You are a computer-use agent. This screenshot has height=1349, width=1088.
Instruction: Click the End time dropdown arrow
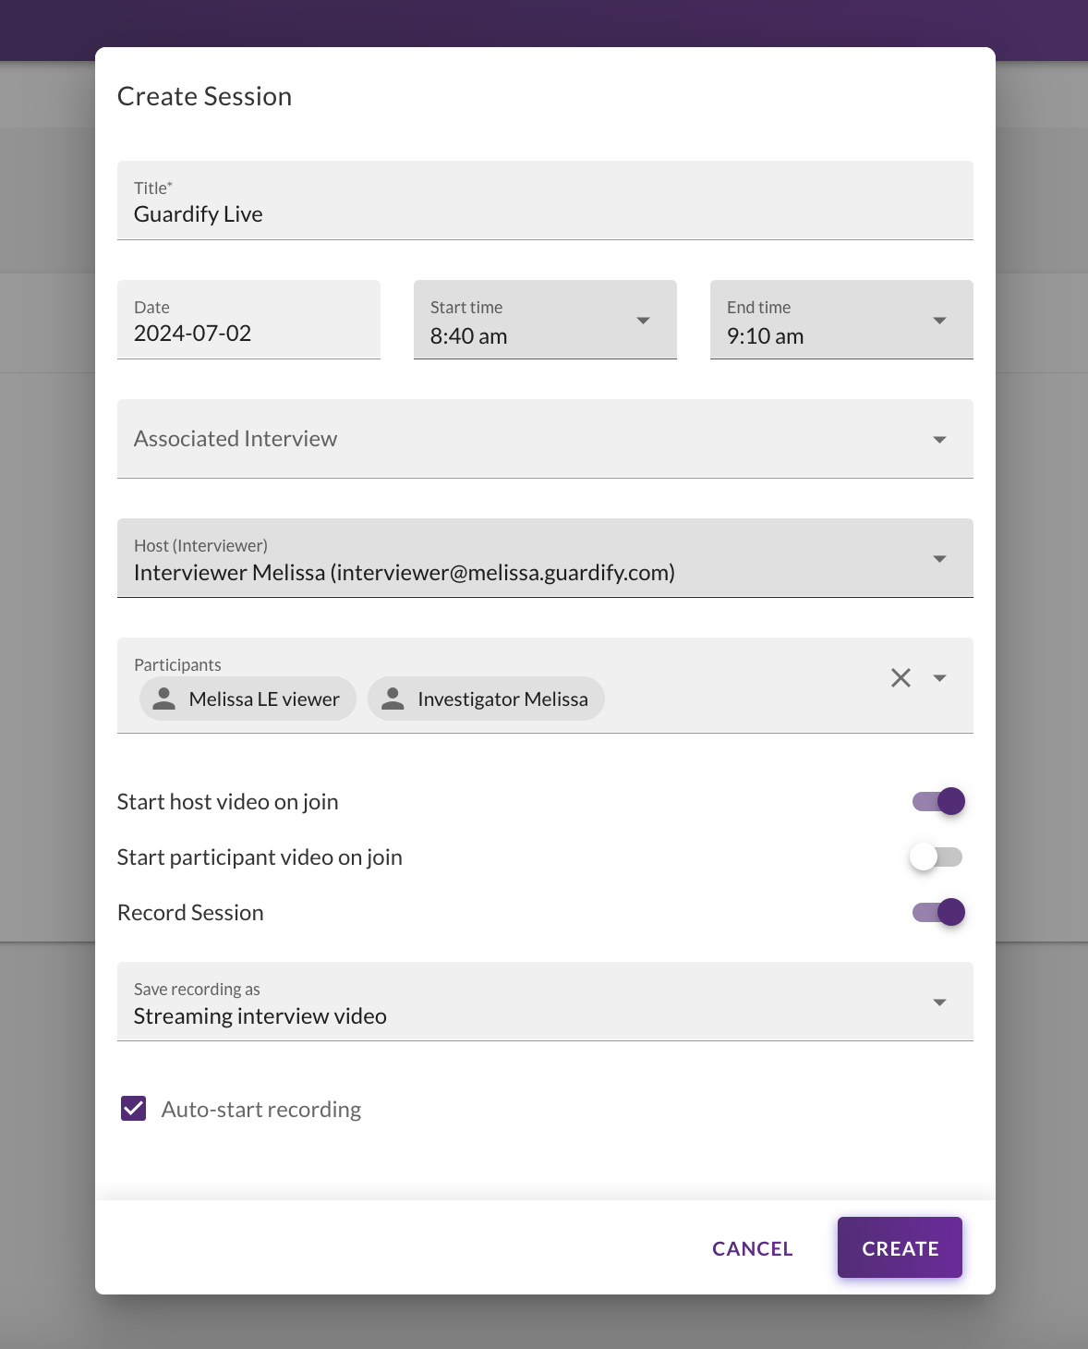939,321
